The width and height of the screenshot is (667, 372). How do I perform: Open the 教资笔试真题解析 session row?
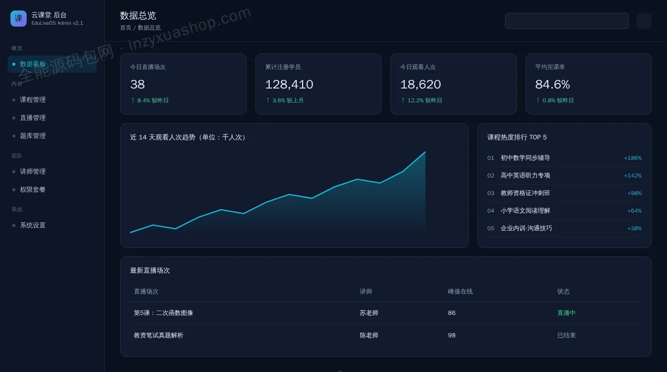(x=386, y=335)
